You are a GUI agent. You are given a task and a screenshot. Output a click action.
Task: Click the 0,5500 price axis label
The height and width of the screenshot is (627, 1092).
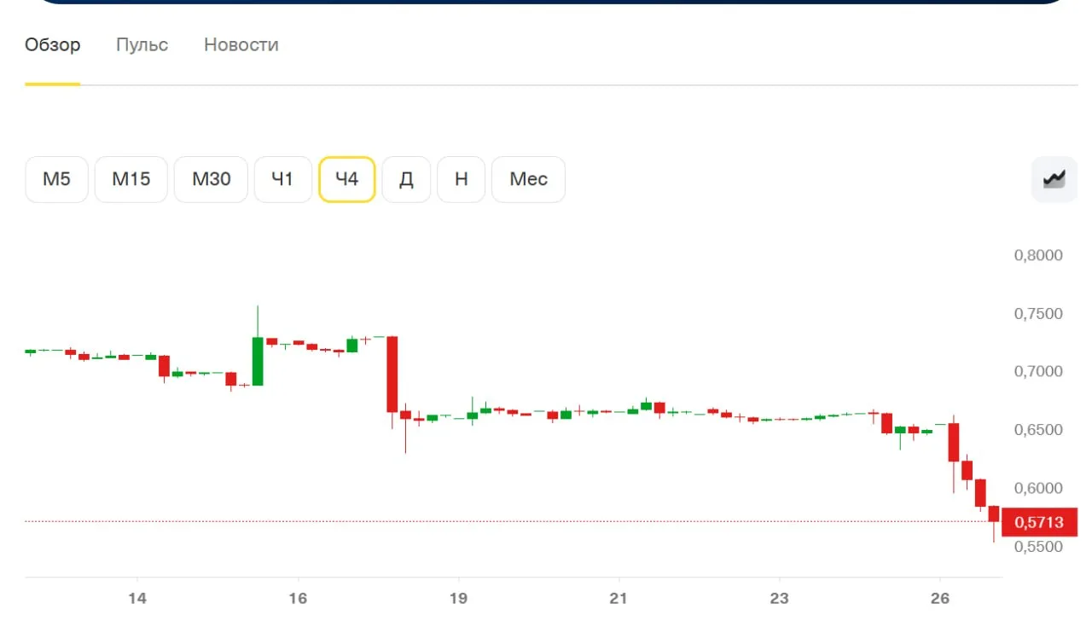coord(1038,547)
